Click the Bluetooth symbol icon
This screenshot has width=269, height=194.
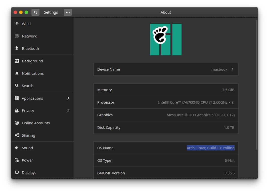17,48
